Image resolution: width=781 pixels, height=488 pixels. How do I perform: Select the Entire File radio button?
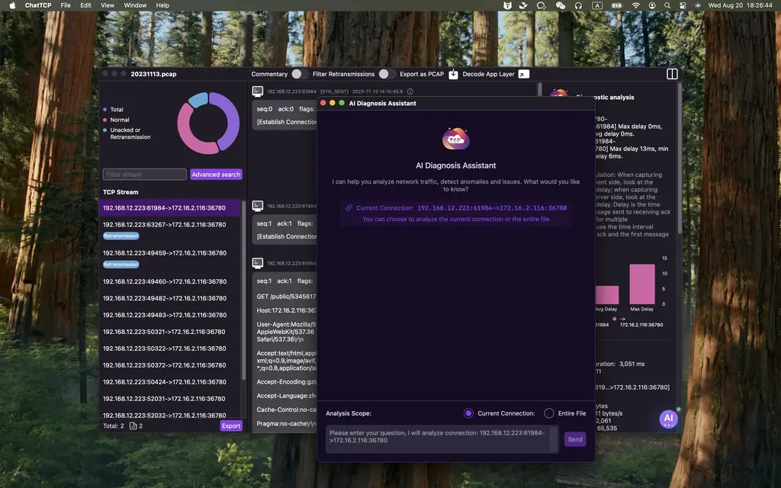pyautogui.click(x=548, y=412)
